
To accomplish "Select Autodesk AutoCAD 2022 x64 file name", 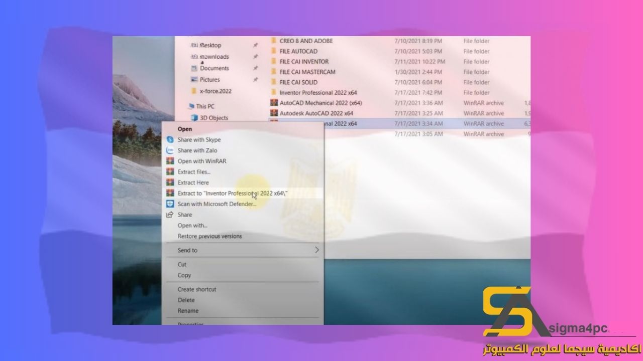I will point(316,113).
